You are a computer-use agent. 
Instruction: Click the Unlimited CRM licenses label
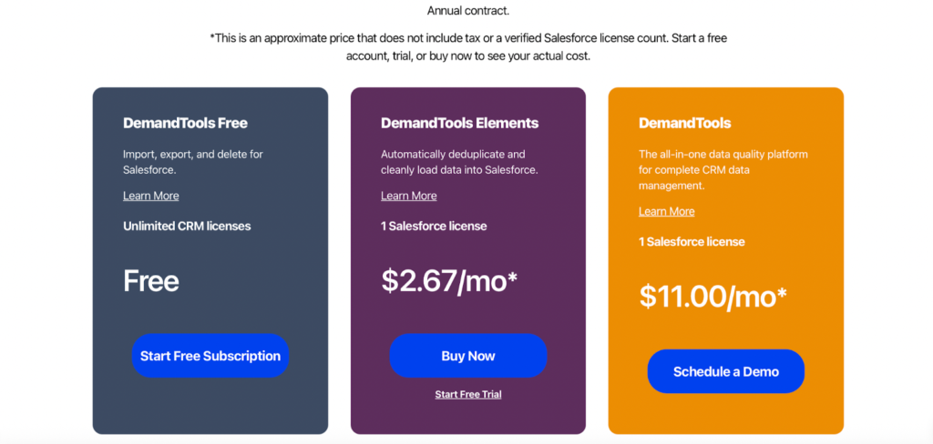tap(187, 226)
